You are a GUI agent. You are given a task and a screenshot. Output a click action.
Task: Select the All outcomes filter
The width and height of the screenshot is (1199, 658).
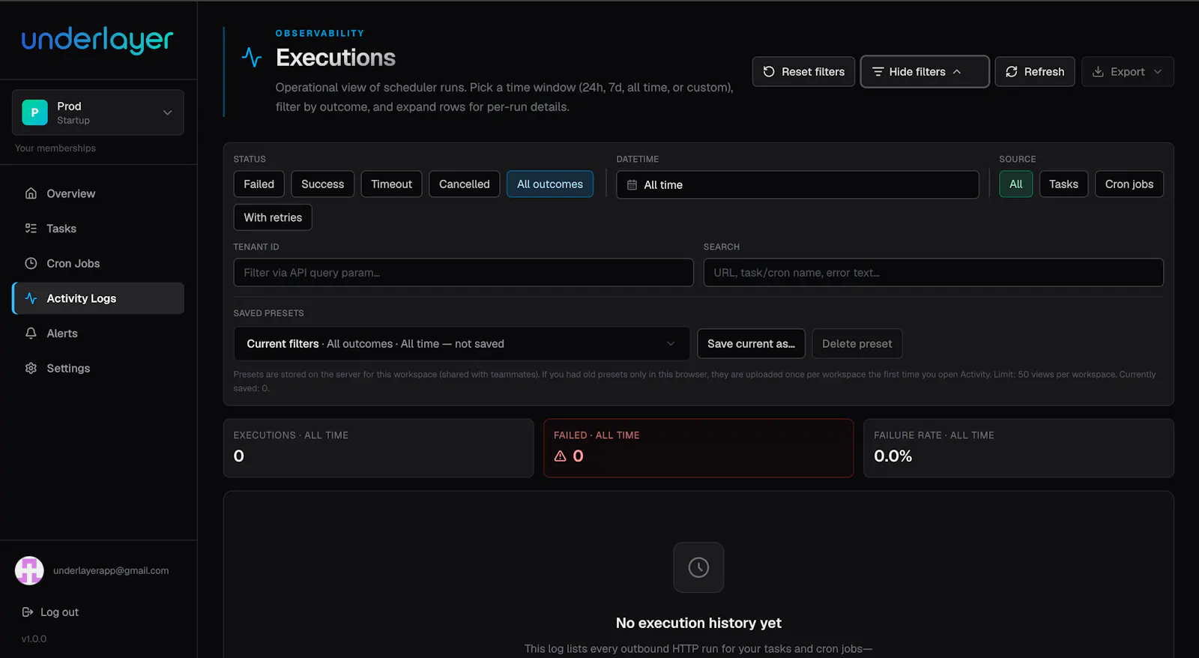pos(550,184)
